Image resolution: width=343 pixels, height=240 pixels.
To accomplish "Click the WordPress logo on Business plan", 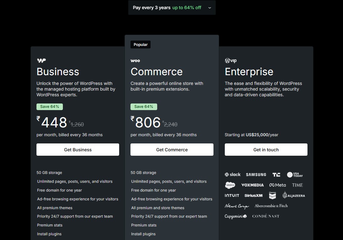I will coord(41,60).
